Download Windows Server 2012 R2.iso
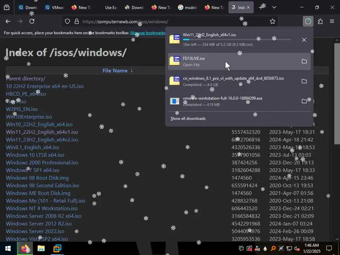The width and height of the screenshot is (340, 255). (x=39, y=224)
